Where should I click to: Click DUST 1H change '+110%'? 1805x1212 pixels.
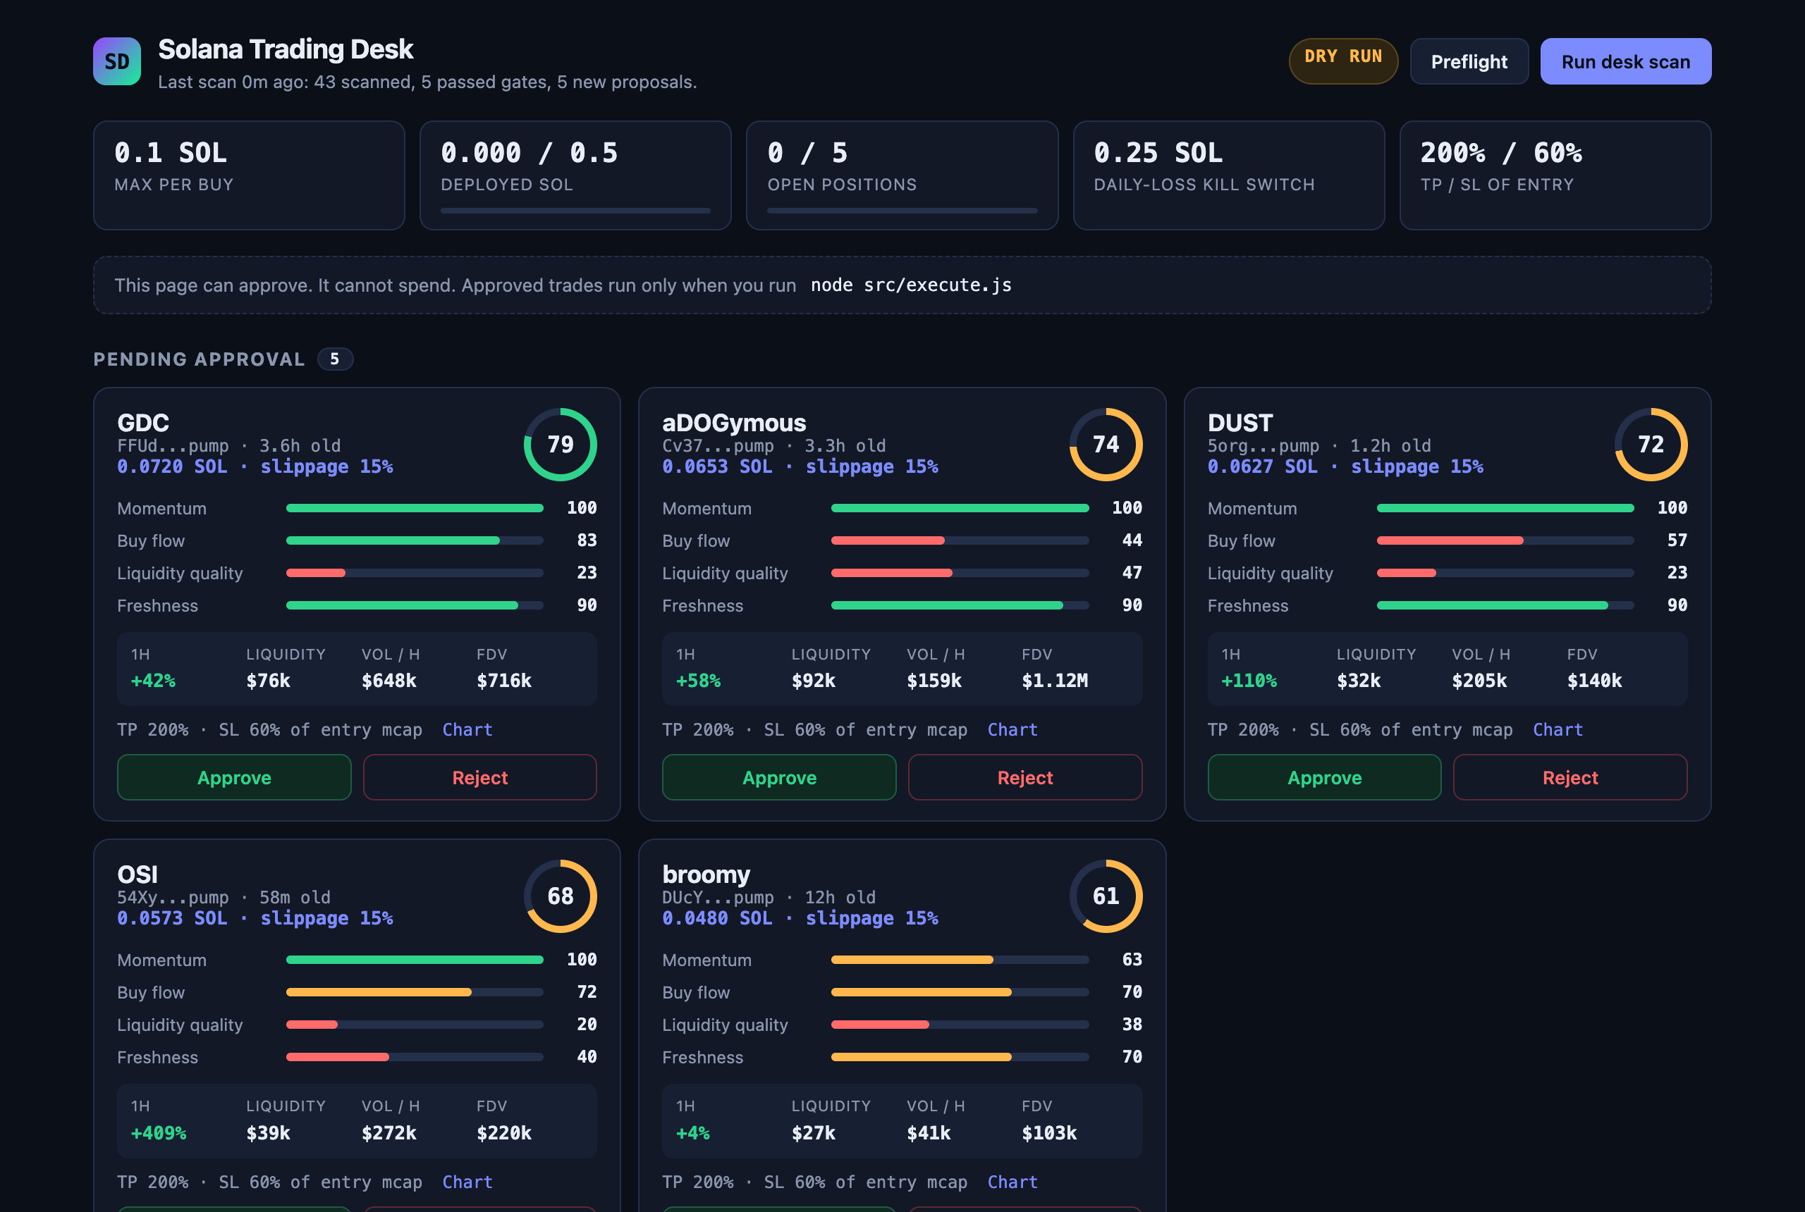click(1249, 680)
